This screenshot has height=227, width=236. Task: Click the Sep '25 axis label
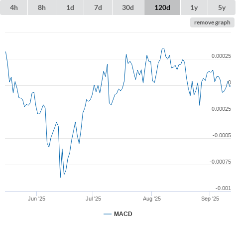click(210, 199)
